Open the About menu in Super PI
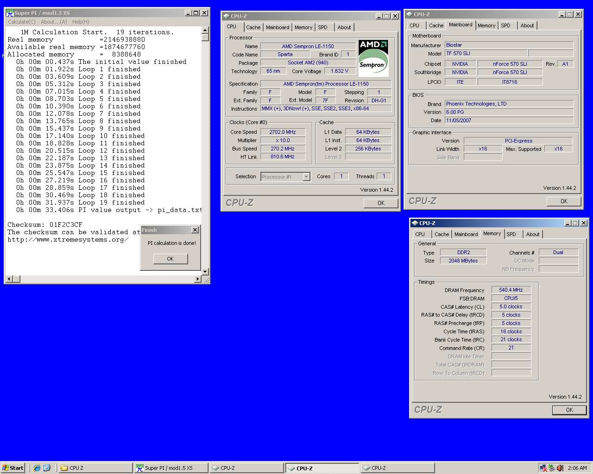Viewport: 593px width, 474px height. coord(54,22)
